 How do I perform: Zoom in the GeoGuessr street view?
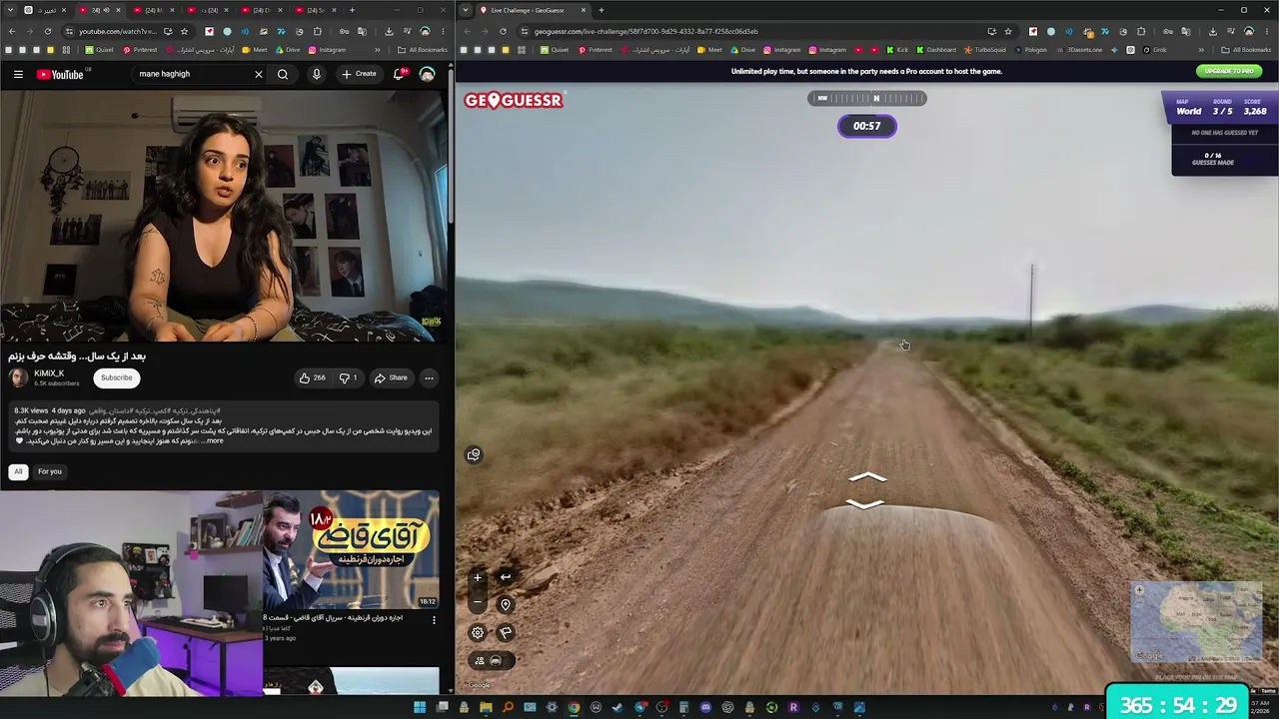pyautogui.click(x=478, y=577)
